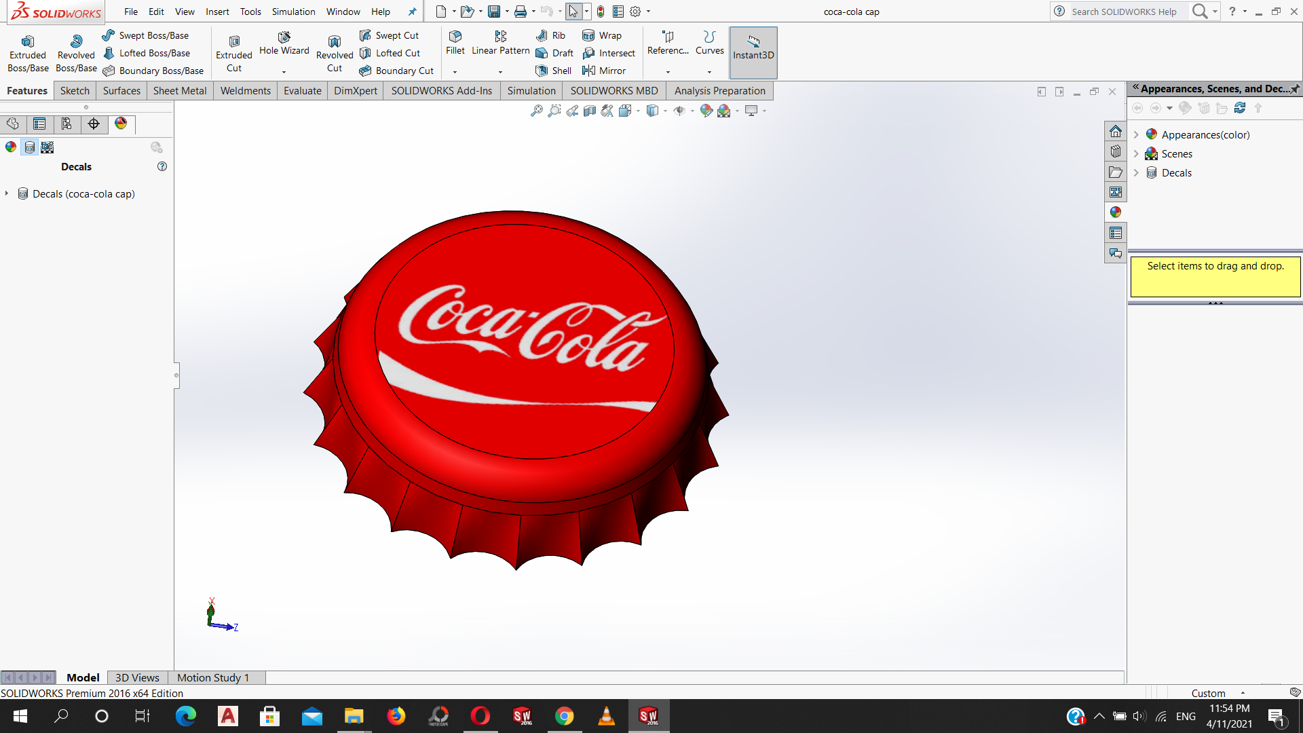Activate the Shell tool

(x=553, y=71)
